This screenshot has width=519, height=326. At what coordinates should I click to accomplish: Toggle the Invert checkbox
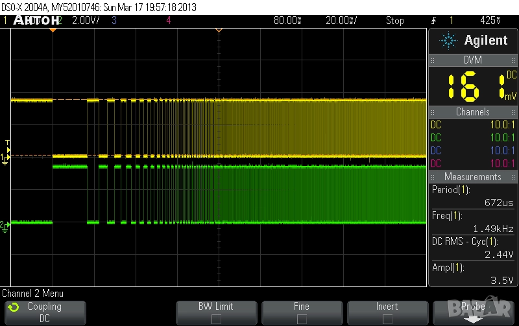[x=387, y=318]
